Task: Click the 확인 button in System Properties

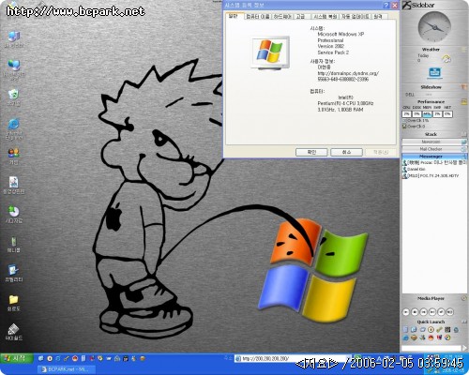Action: [x=311, y=152]
